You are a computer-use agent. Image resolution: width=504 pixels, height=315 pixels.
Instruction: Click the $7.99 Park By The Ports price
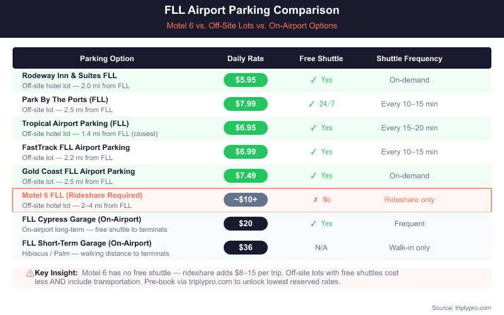point(246,104)
